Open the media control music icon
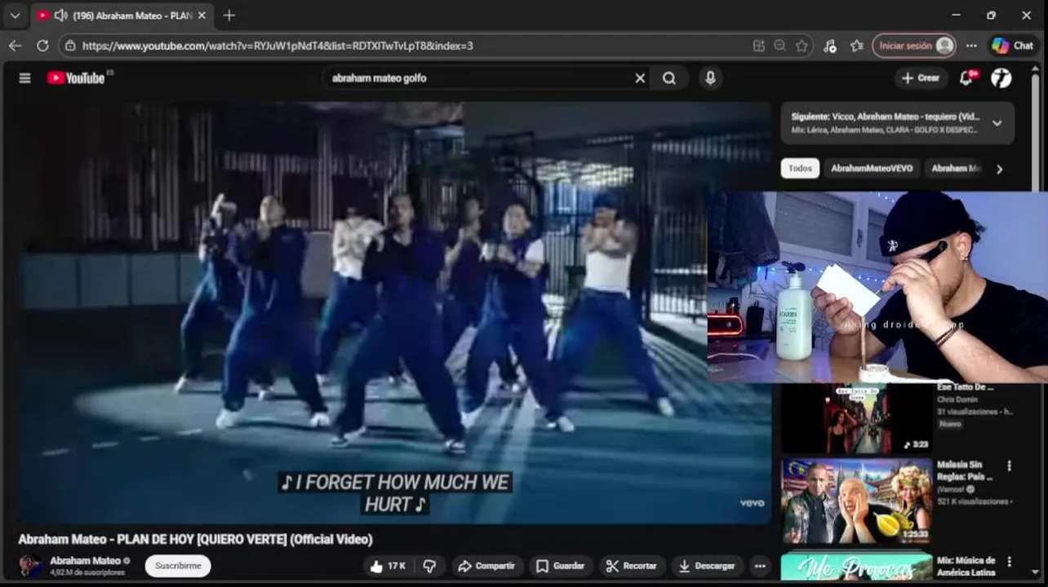This screenshot has width=1048, height=587. tap(830, 46)
